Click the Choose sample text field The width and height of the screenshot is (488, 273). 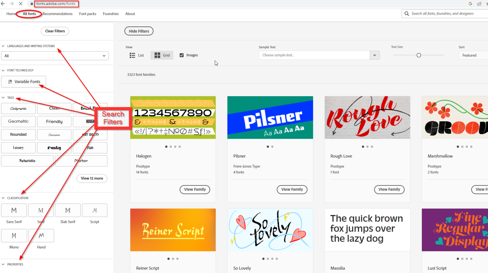pos(315,55)
